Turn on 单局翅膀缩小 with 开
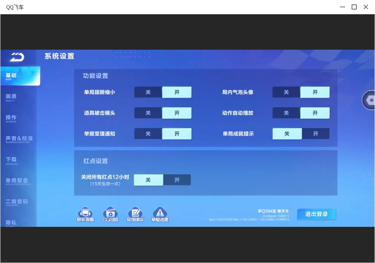This screenshot has height=263, width=375. [177, 92]
